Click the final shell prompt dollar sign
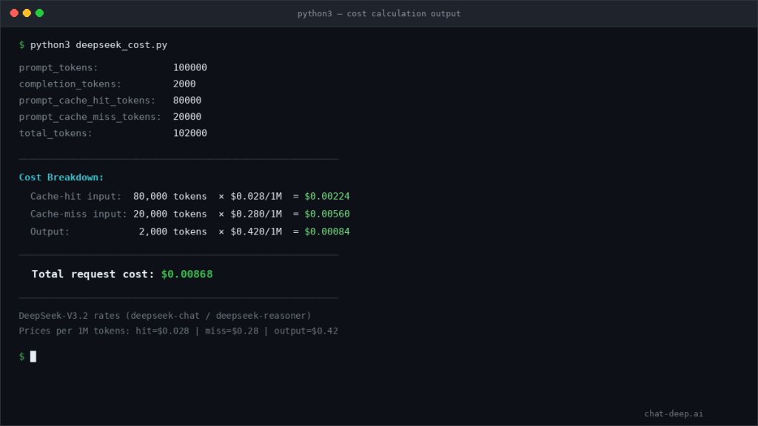This screenshot has width=758, height=426. click(x=20, y=356)
